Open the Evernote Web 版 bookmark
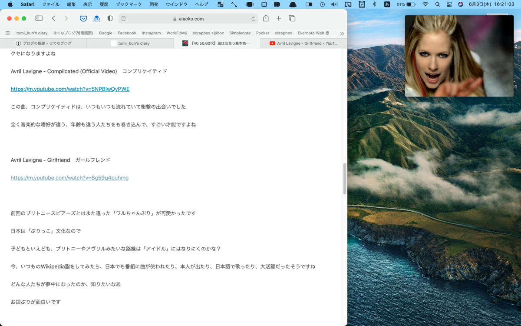Viewport: 521px width, 326px height. [x=313, y=33]
